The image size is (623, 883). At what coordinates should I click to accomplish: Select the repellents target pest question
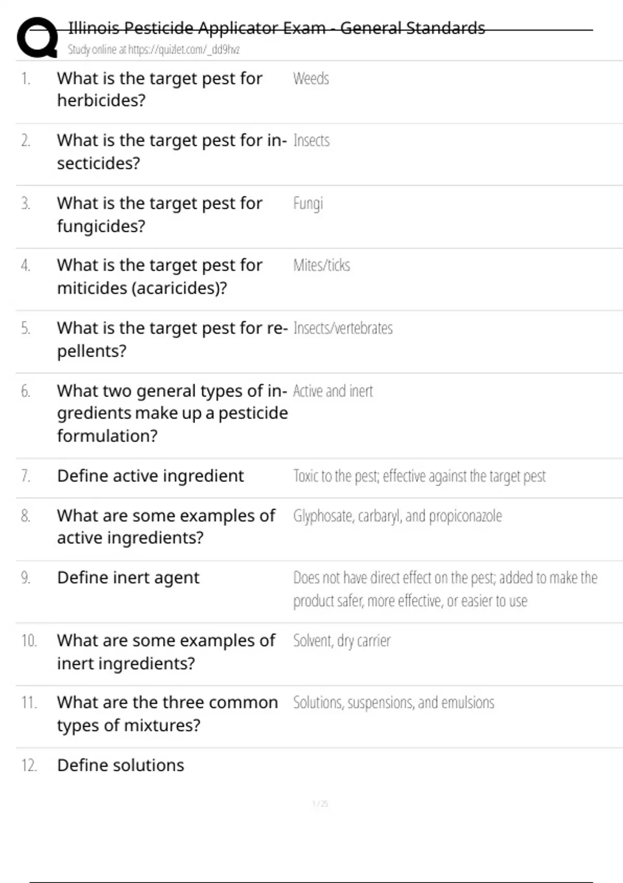171,339
